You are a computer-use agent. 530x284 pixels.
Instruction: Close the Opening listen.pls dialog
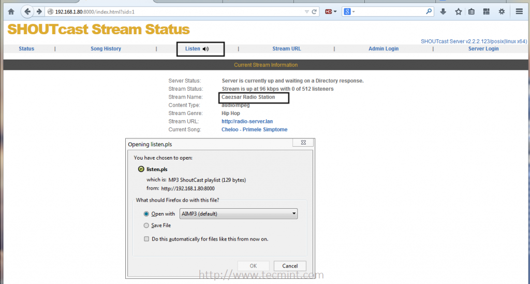(x=303, y=143)
